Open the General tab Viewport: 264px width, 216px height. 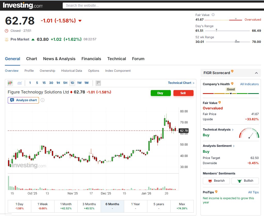12,59
